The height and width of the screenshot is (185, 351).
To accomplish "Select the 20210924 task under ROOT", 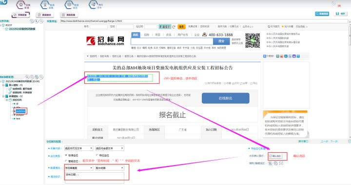I will tap(22, 29).
